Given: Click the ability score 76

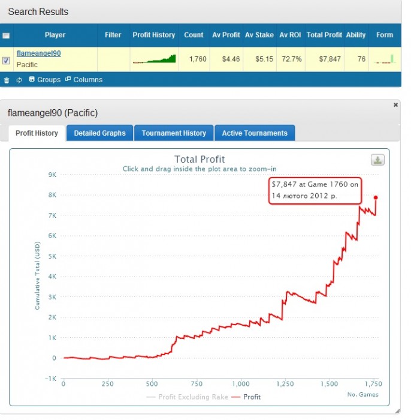Looking at the screenshot, I should [361, 59].
